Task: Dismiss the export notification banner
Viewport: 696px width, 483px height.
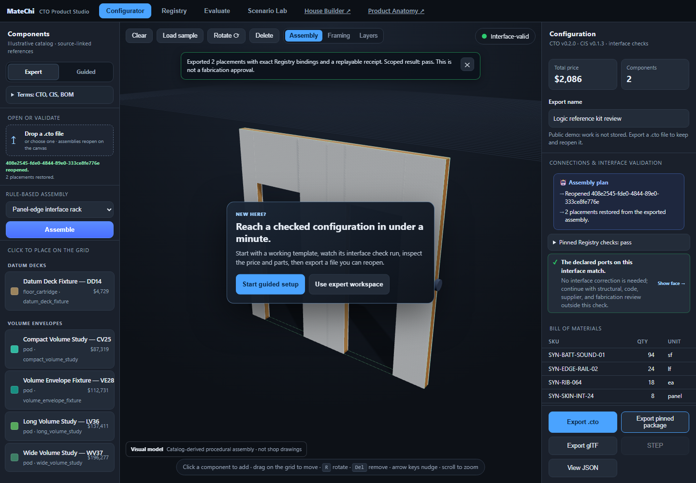Action: click(467, 65)
